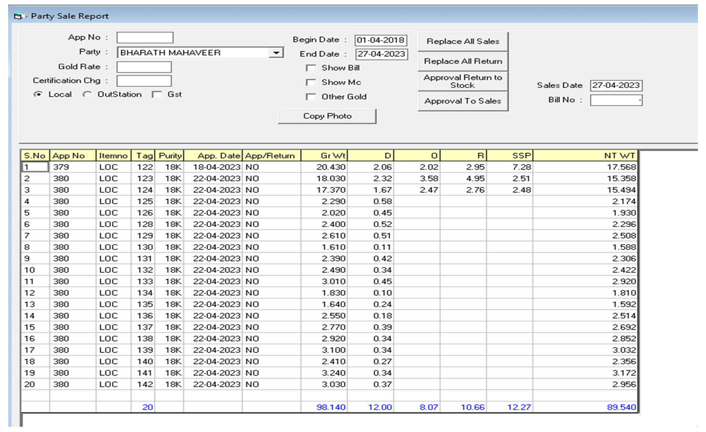Click S.No cell 10

[x=35, y=270]
